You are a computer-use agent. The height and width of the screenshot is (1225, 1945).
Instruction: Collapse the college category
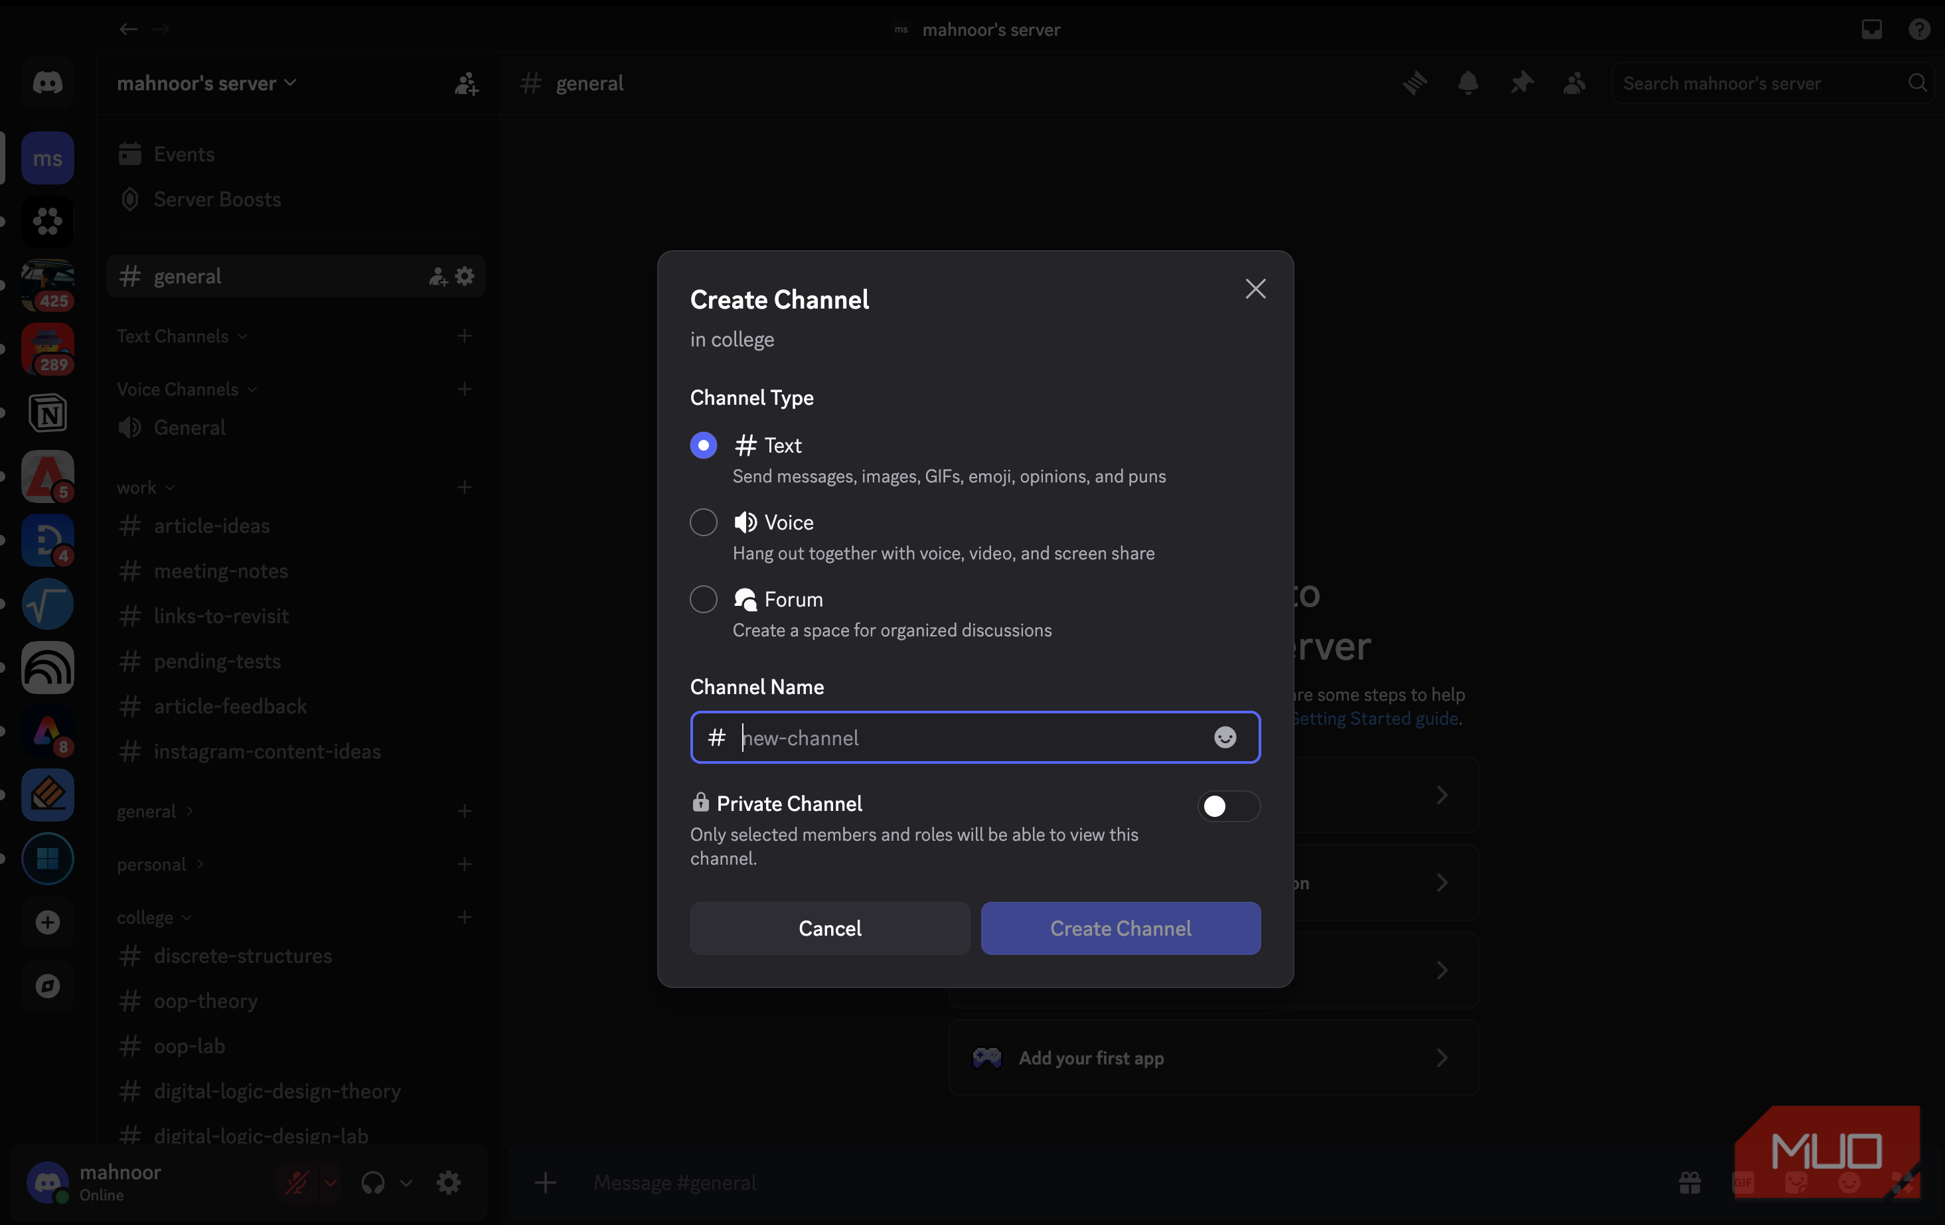tap(153, 917)
